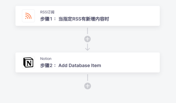This screenshot has height=103, width=176.
Task: Click the 当指定RSS有新增内容时 trigger title
Action: tap(84, 19)
